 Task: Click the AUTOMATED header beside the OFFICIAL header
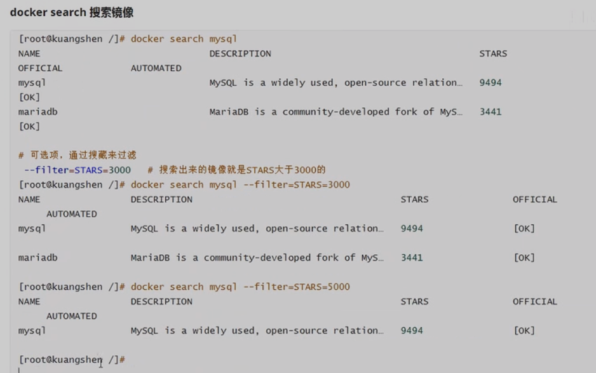(156, 68)
